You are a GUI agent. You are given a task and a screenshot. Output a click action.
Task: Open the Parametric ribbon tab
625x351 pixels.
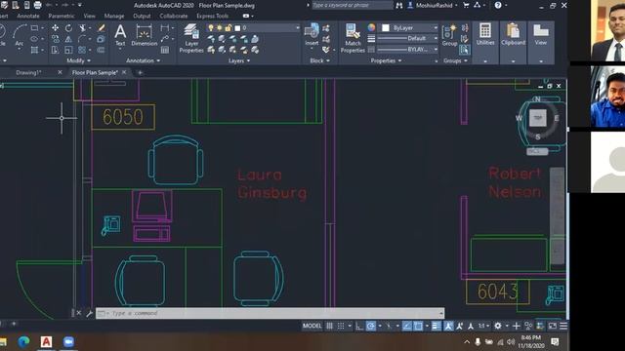coord(62,16)
